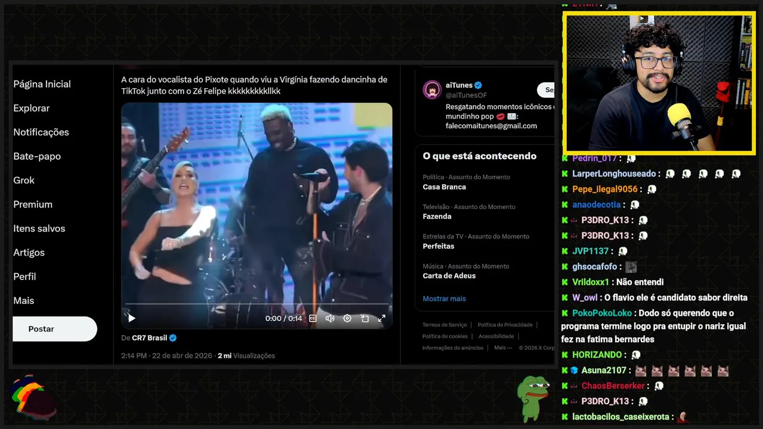Open Fazenda trending topic

437,217
